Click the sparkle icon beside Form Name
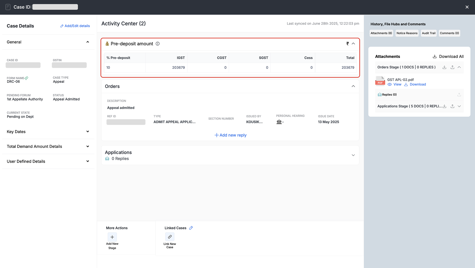The width and height of the screenshot is (475, 268). [26, 78]
